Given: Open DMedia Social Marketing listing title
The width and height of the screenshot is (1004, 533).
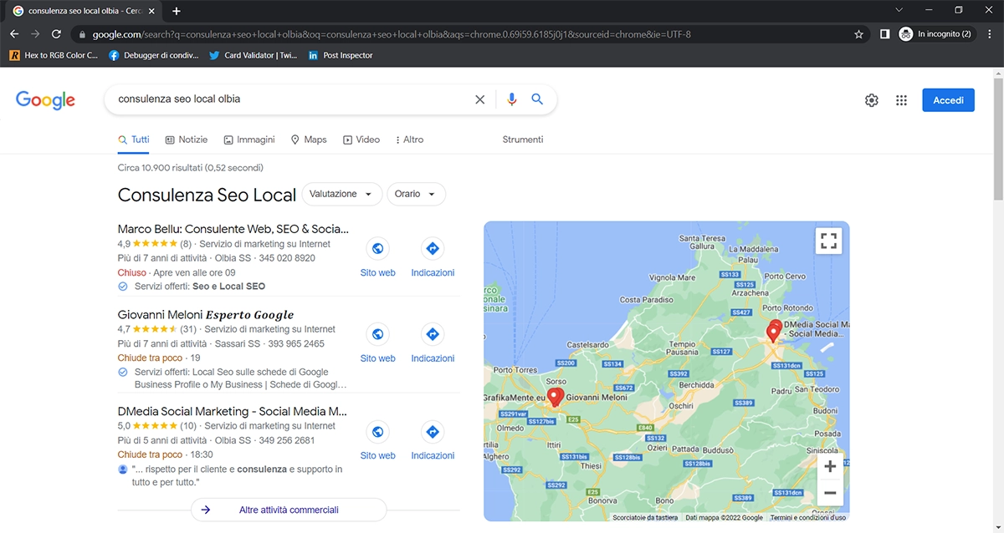Looking at the screenshot, I should 233,412.
